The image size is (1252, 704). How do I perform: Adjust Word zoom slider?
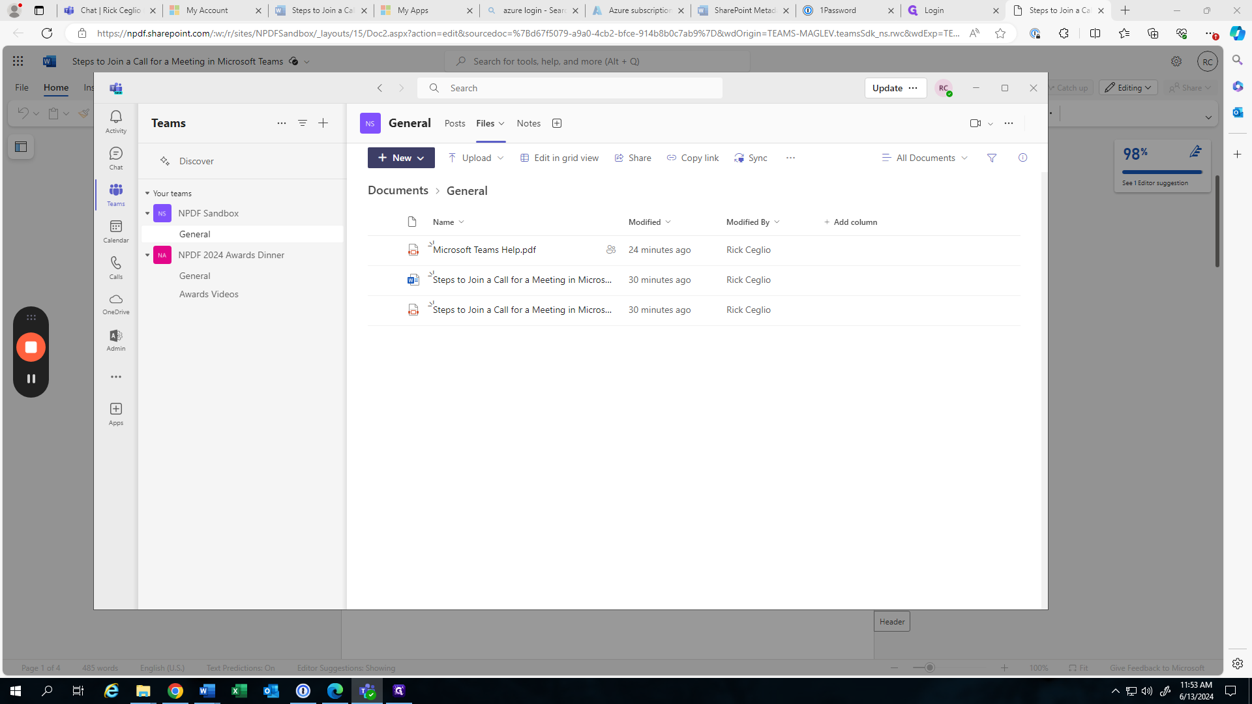[x=930, y=667]
